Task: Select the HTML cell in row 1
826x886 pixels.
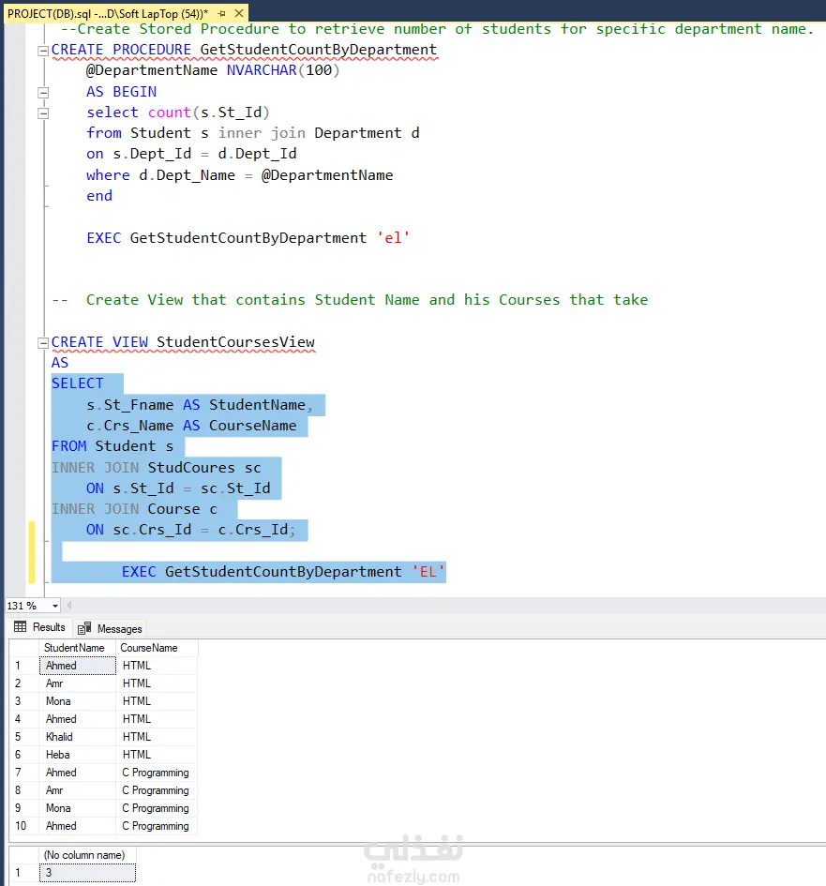Action: click(x=157, y=666)
